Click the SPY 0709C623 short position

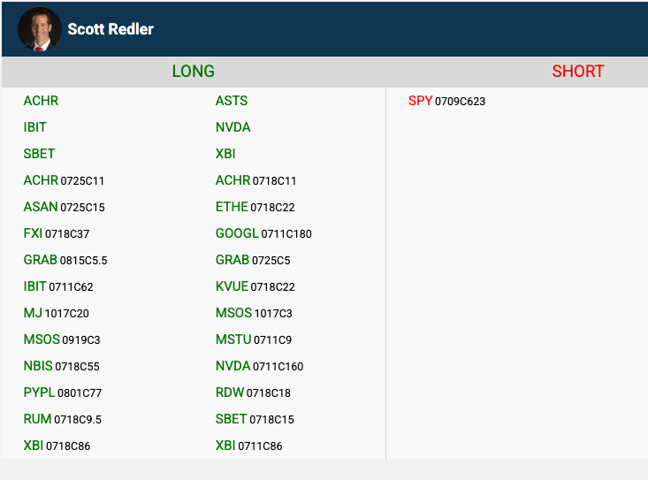click(446, 101)
